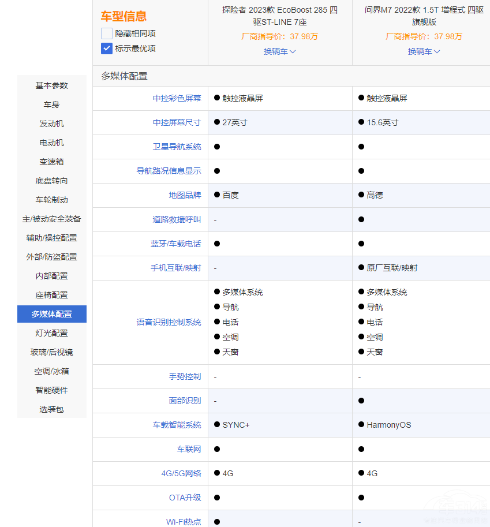Open 换辆车 dropdown for 问界M7 2022款
This screenshot has width=490, height=527.
pyautogui.click(x=424, y=51)
